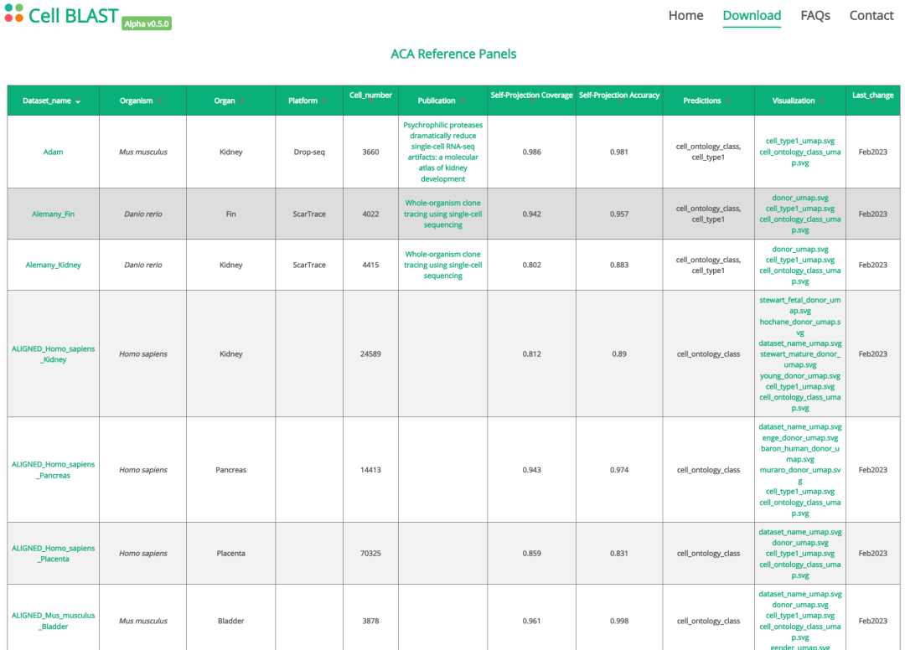Open the FAQs menu item

pyautogui.click(x=815, y=16)
